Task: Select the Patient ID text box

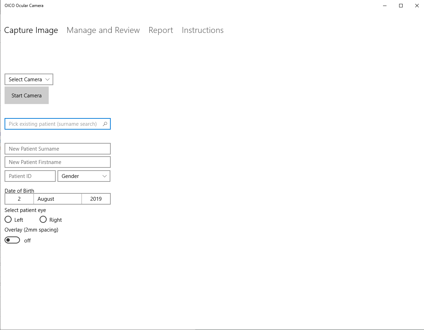Action: pyautogui.click(x=30, y=176)
